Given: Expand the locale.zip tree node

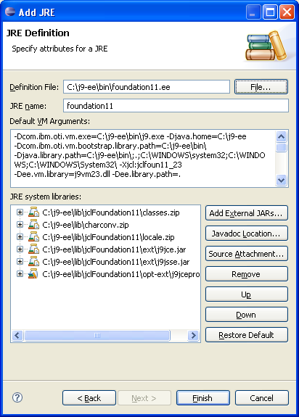Looking at the screenshot, I should pyautogui.click(x=20, y=236).
